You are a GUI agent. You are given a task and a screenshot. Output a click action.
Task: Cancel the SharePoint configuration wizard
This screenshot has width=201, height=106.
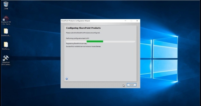pyautogui.click(x=131, y=85)
